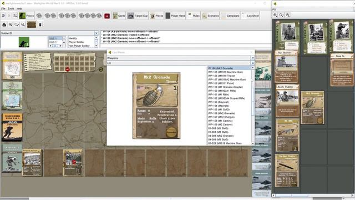The height and width of the screenshot is (200, 355).
Task: Select 04-009 (M3 SMG) entry
Action: click(x=229, y=139)
